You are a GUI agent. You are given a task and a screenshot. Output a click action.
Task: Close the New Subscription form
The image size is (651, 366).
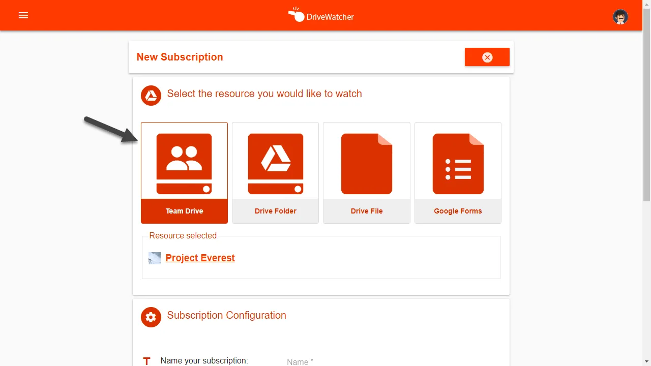[487, 57]
